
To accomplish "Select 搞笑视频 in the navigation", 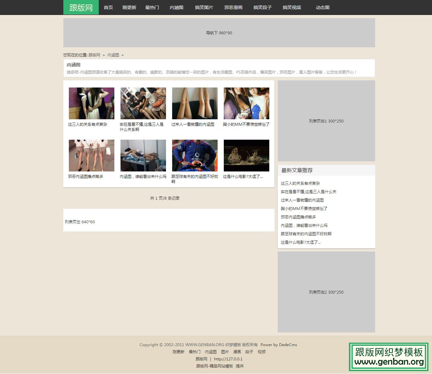I will (x=292, y=7).
